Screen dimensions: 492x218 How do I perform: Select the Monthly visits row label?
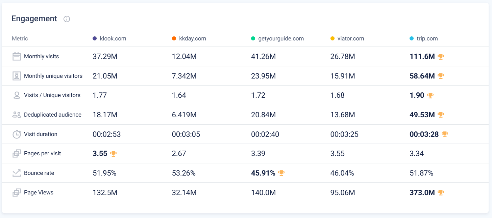[x=42, y=56]
